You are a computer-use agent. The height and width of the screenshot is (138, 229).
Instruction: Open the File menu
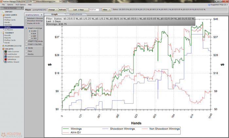3,5
